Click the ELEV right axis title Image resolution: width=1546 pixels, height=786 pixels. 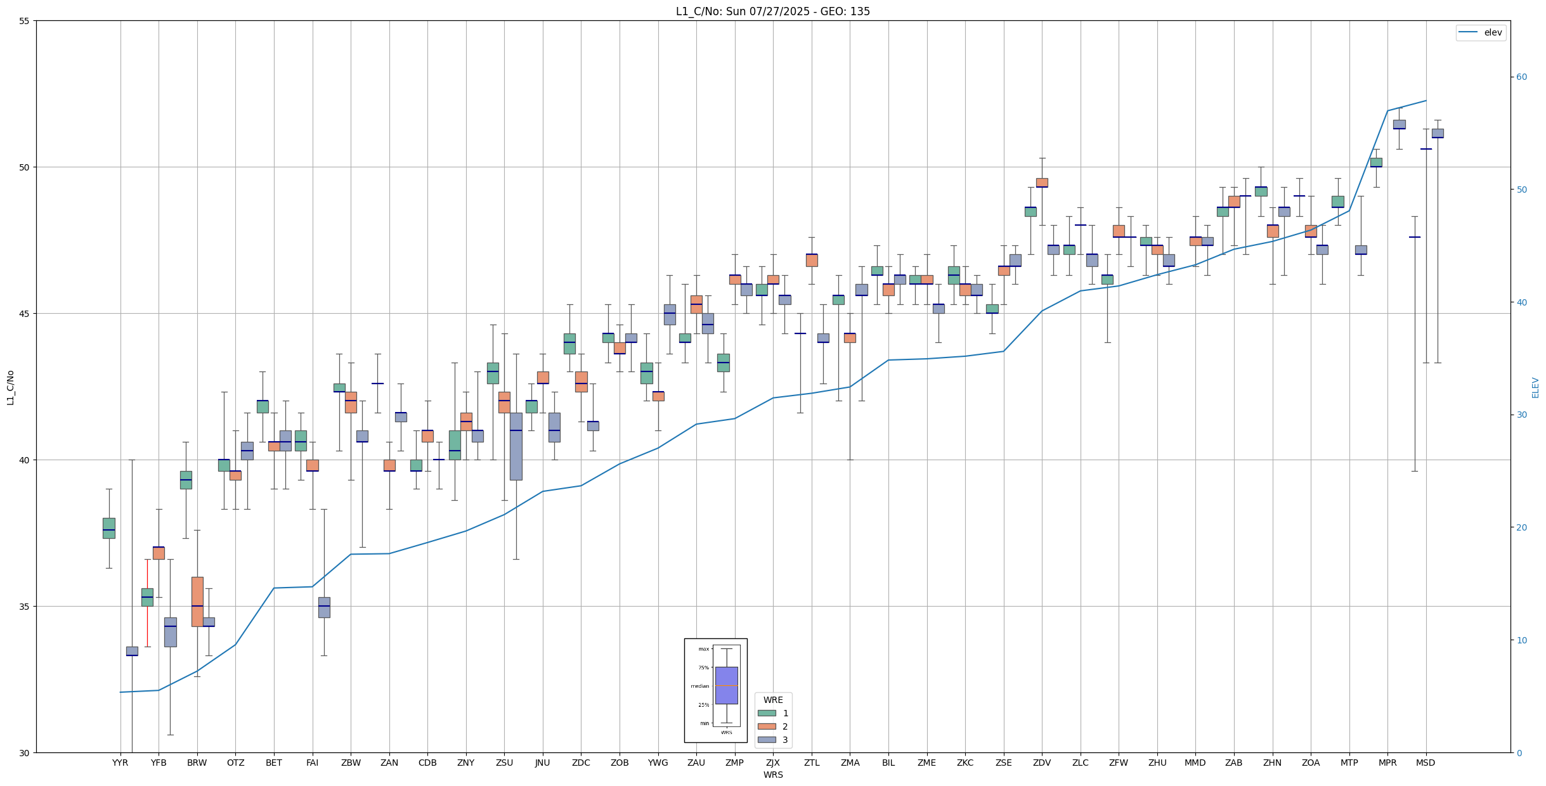(1535, 387)
